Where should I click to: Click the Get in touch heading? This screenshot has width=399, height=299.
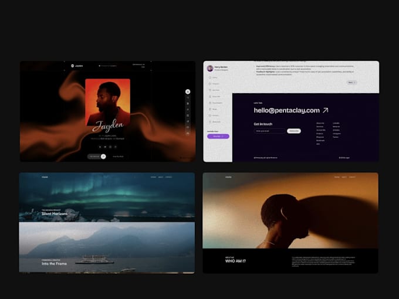click(x=263, y=124)
